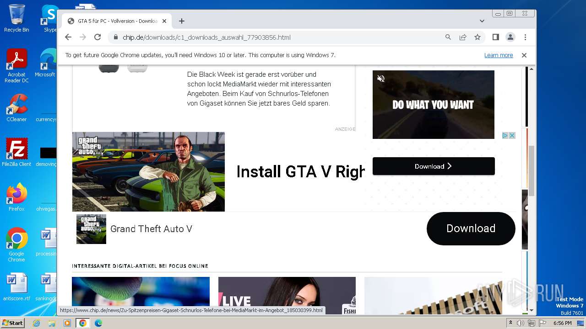Click the large black Download button
This screenshot has height=329, width=586.
pos(471,228)
